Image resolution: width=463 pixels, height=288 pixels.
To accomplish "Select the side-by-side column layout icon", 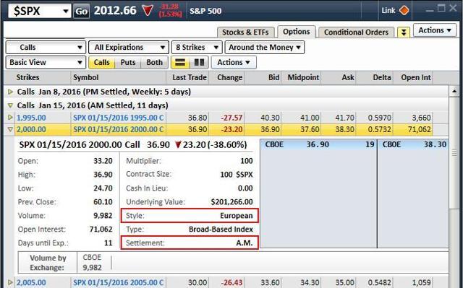I will 199,62.
